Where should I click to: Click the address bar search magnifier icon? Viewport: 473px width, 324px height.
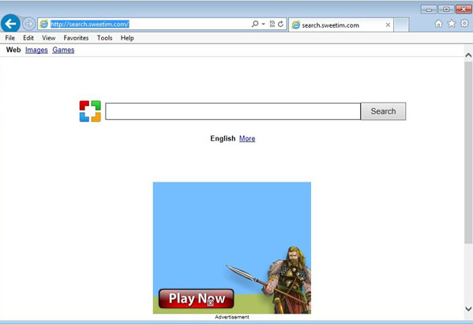tap(255, 24)
